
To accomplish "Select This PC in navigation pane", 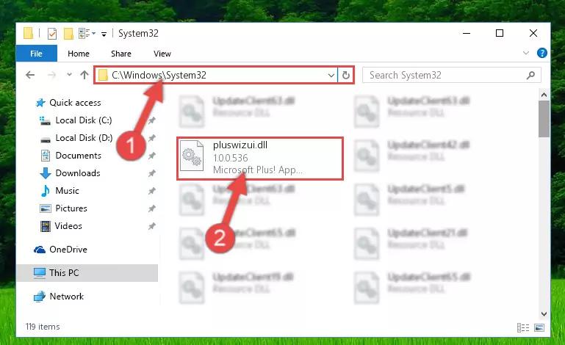I will (x=87, y=273).
